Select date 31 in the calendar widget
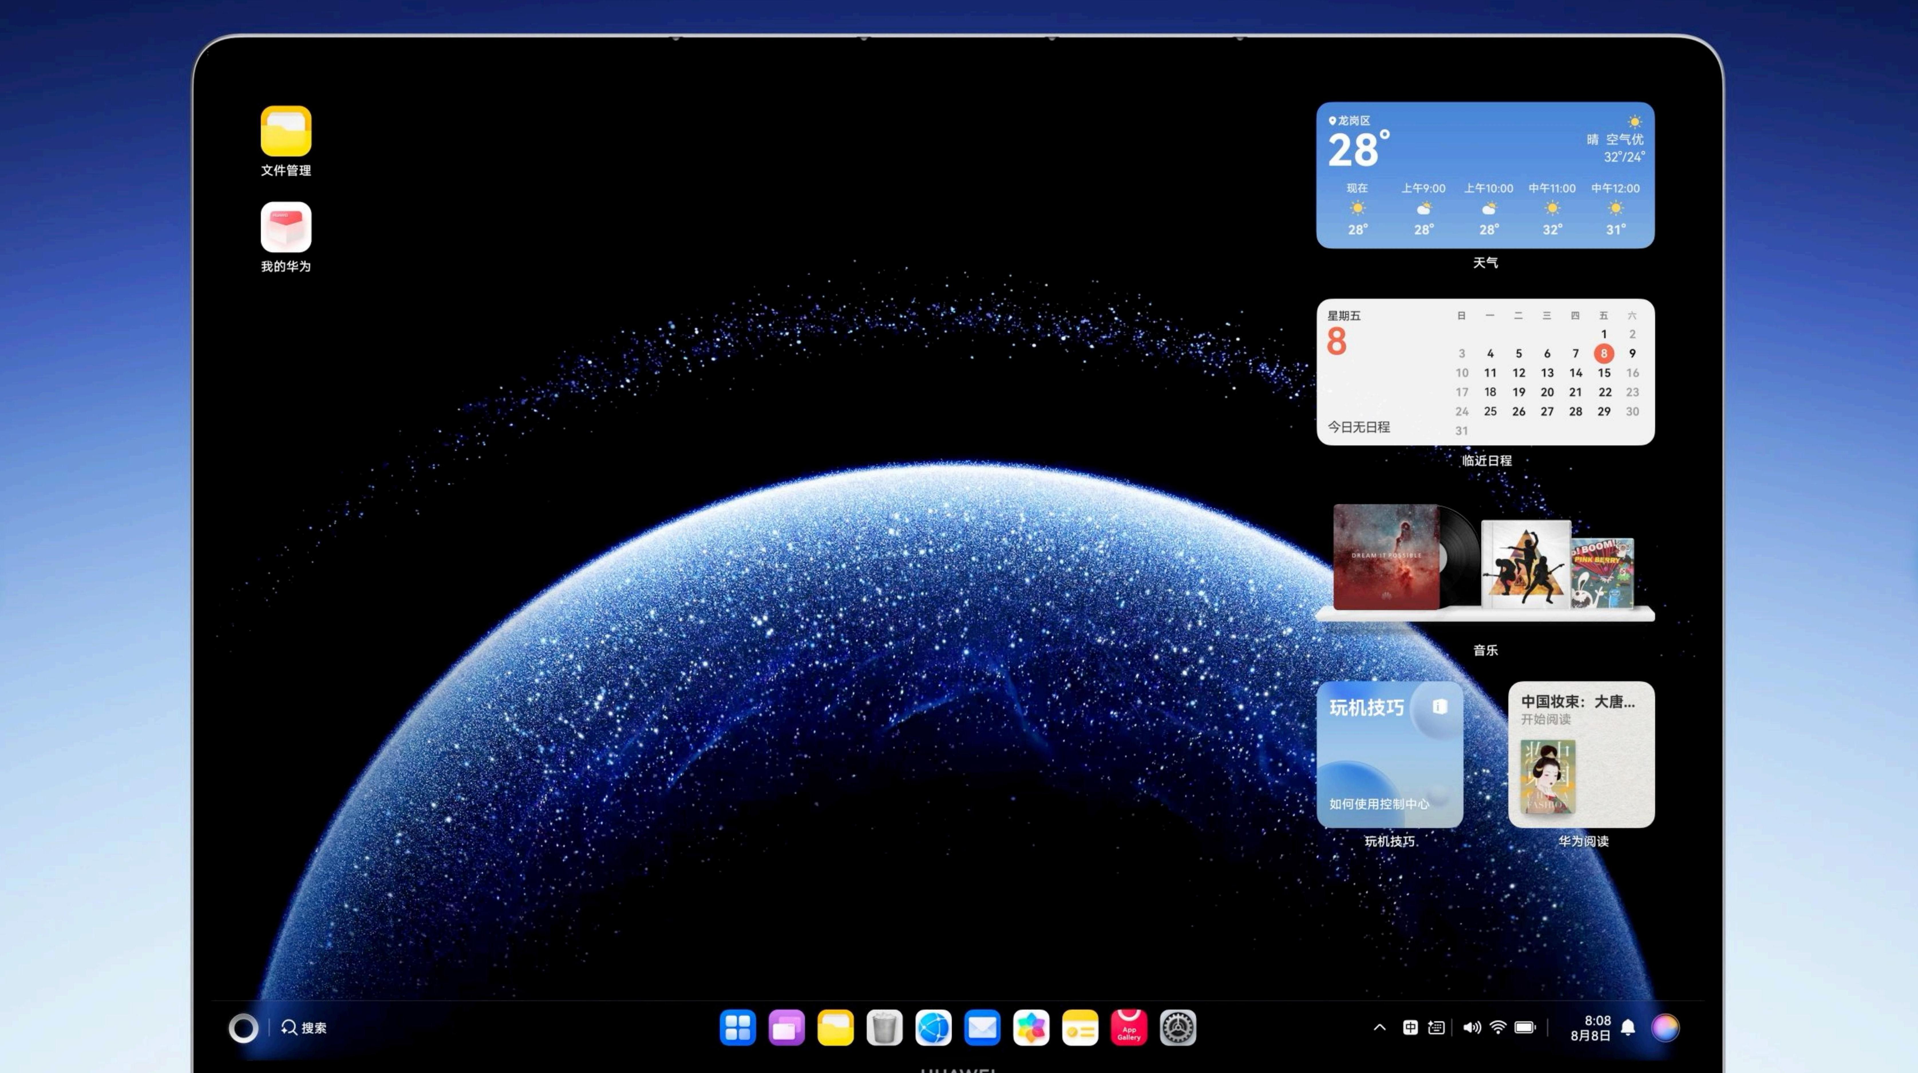1918x1073 pixels. [1462, 431]
